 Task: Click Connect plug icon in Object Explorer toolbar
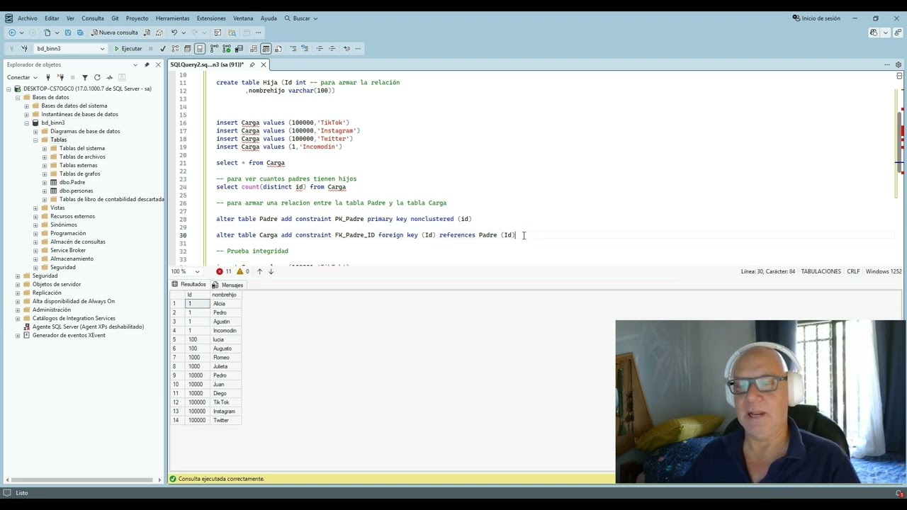[x=48, y=77]
